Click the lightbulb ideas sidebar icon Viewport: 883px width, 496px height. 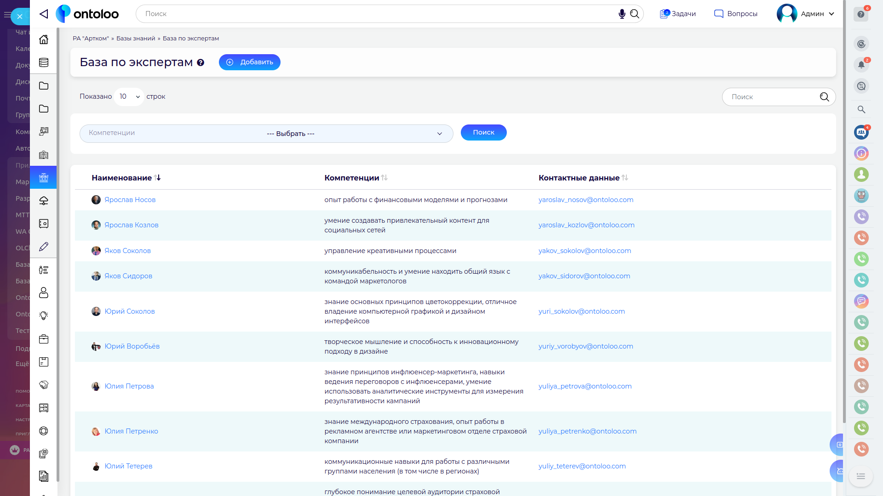click(44, 316)
